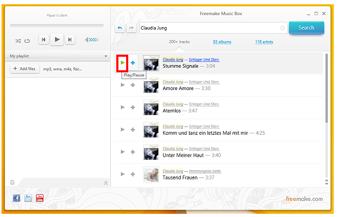Screen dimensions: 338x217
Task: Toggle shuffle playback mode
Action: coord(18,41)
